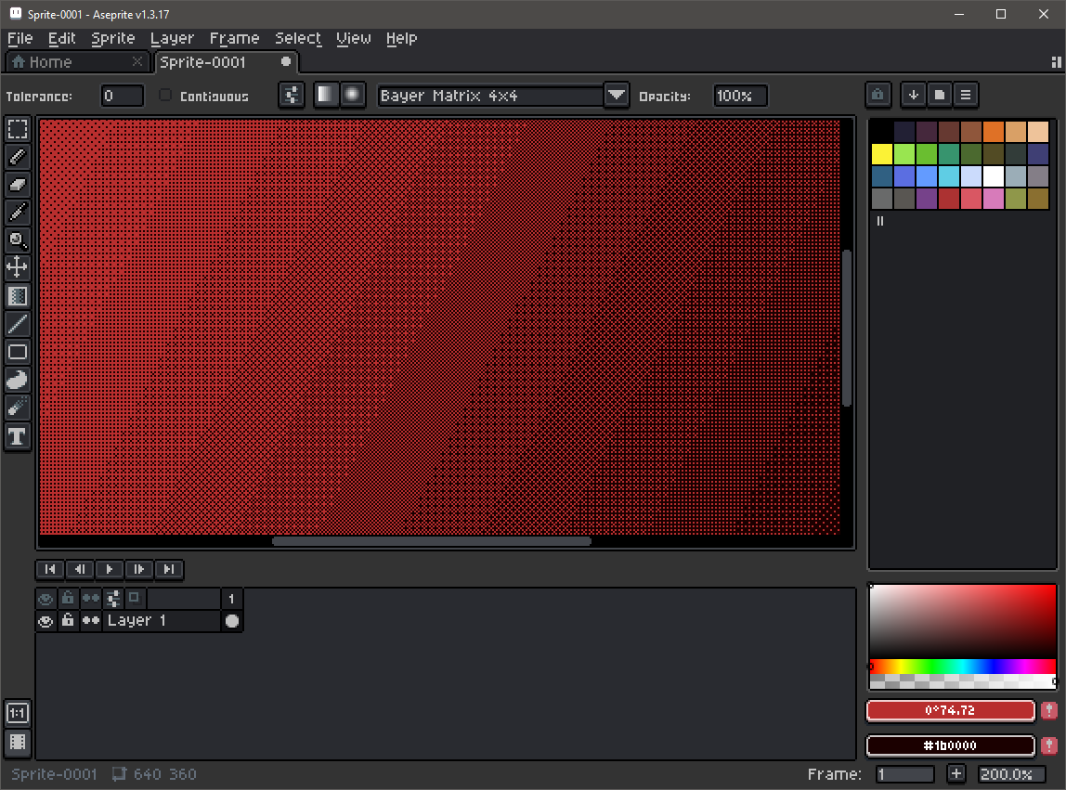Select the Pencil tool
The image size is (1066, 790).
tap(17, 157)
